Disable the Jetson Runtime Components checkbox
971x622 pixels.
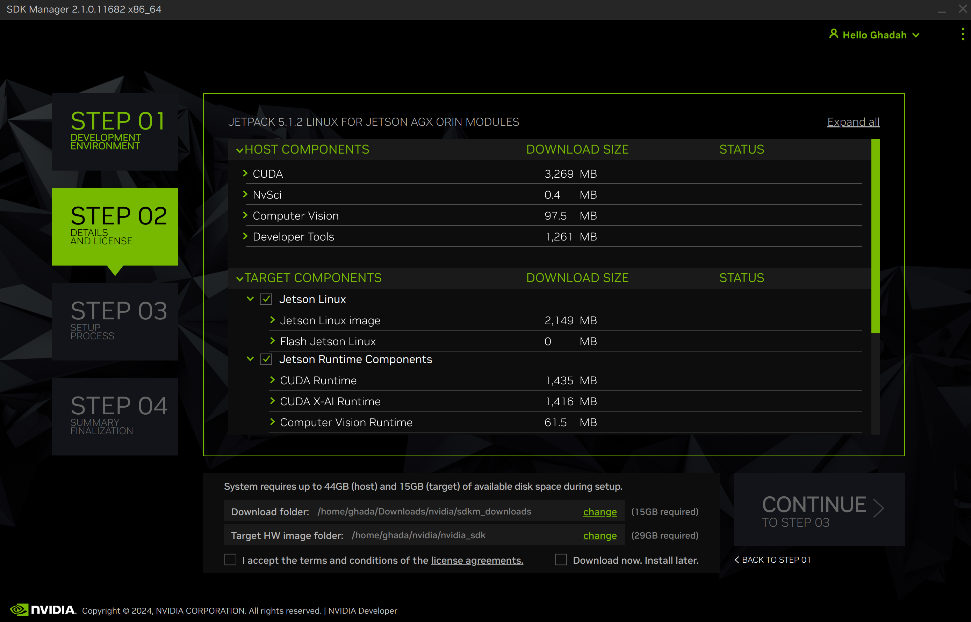point(266,359)
